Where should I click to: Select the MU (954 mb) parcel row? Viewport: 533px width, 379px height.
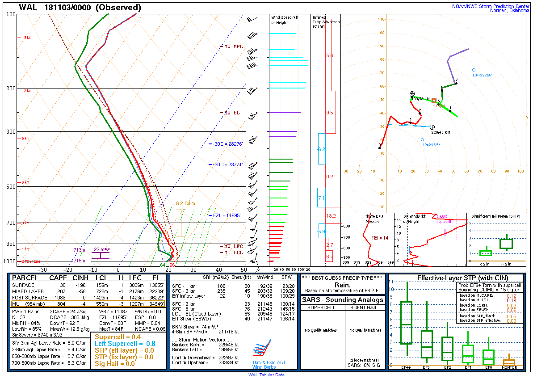(88, 304)
